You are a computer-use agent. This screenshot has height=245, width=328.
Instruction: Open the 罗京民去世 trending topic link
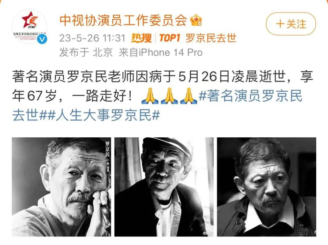pyautogui.click(x=211, y=38)
